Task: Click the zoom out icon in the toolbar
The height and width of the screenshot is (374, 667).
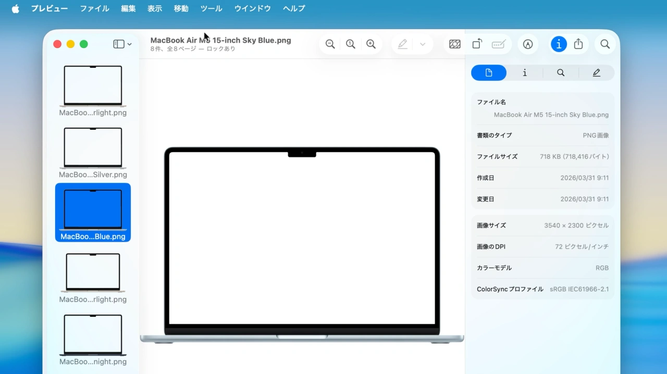Action: coord(330,44)
